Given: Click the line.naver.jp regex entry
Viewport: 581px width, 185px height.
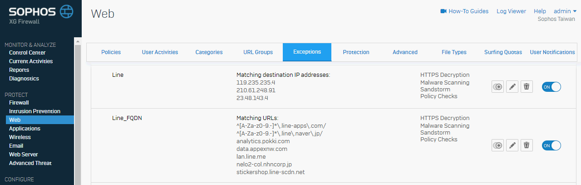Looking at the screenshot, I should pos(280,134).
